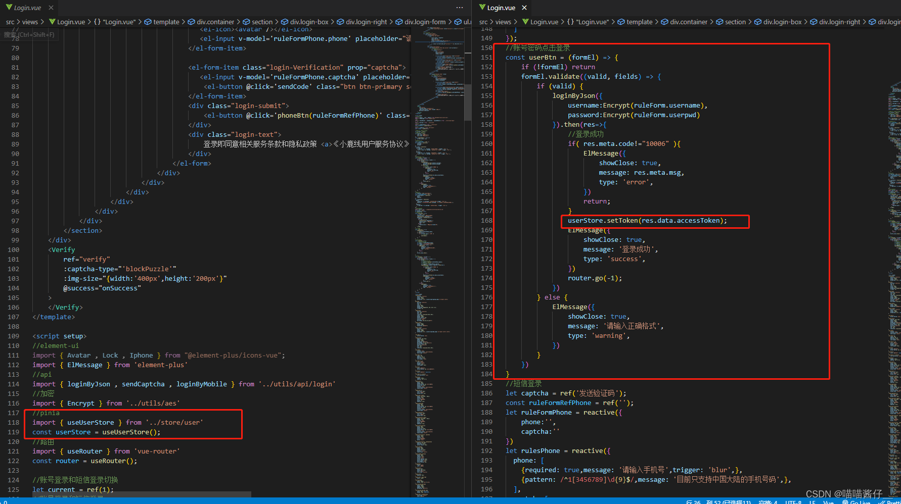The width and height of the screenshot is (901, 504).
Task: Click the Prettier formatter icon in status bar
Action: click(x=890, y=502)
